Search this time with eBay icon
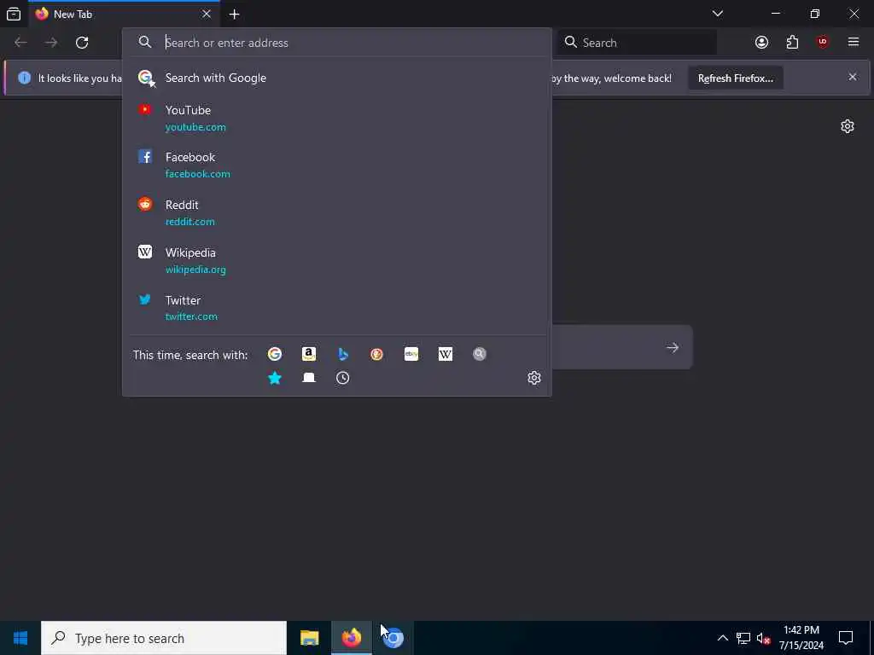Image resolution: width=874 pixels, height=655 pixels. tap(411, 354)
